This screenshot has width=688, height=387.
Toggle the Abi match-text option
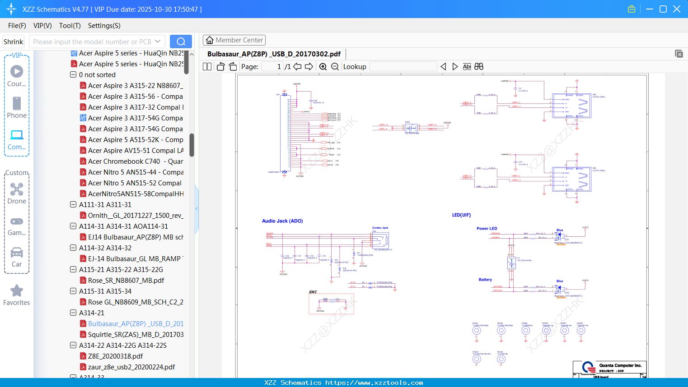467,67
